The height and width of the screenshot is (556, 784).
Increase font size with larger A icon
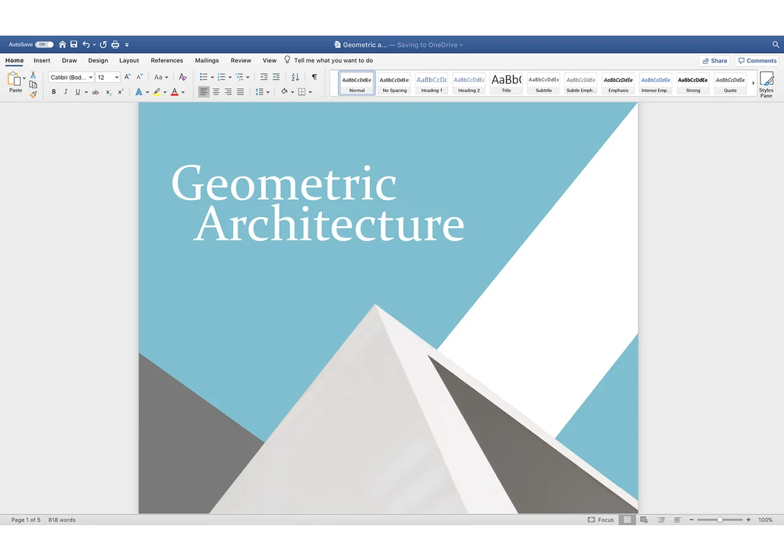(x=127, y=77)
